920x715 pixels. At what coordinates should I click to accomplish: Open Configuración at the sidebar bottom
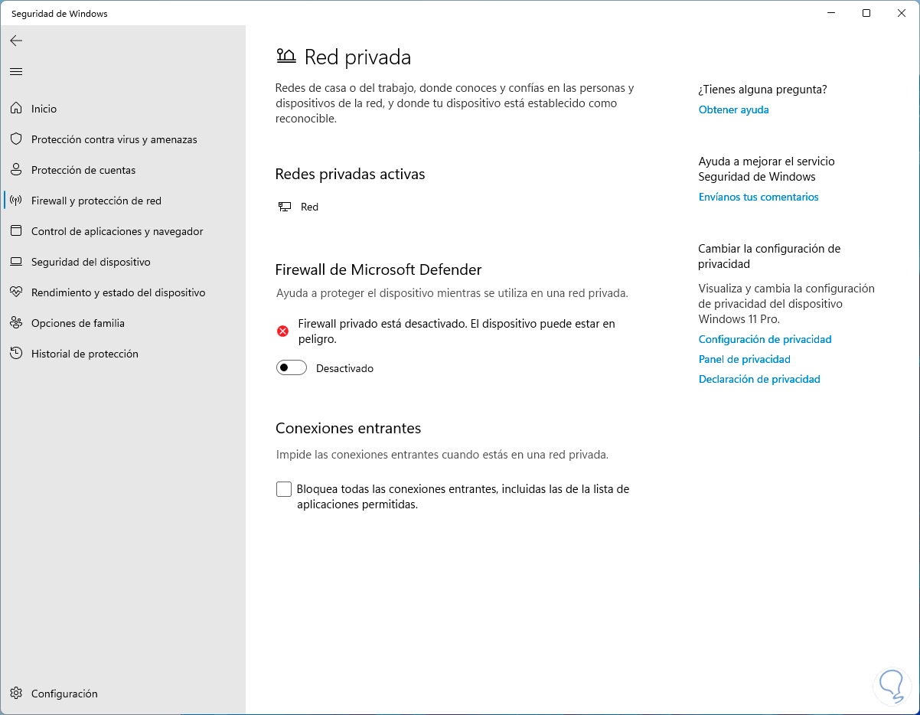pyautogui.click(x=64, y=694)
